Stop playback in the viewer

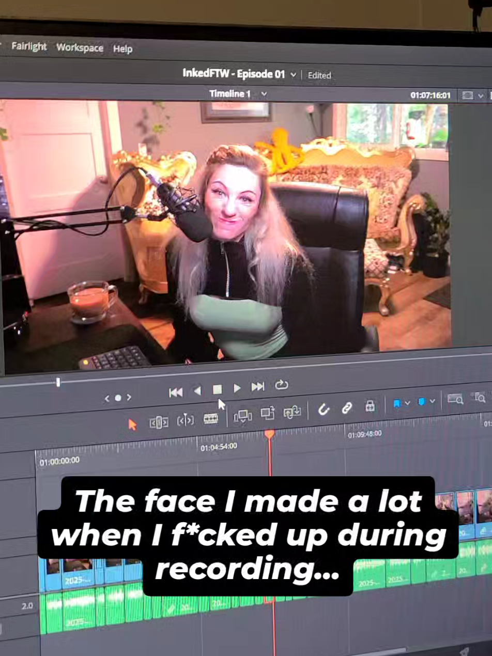point(217,389)
